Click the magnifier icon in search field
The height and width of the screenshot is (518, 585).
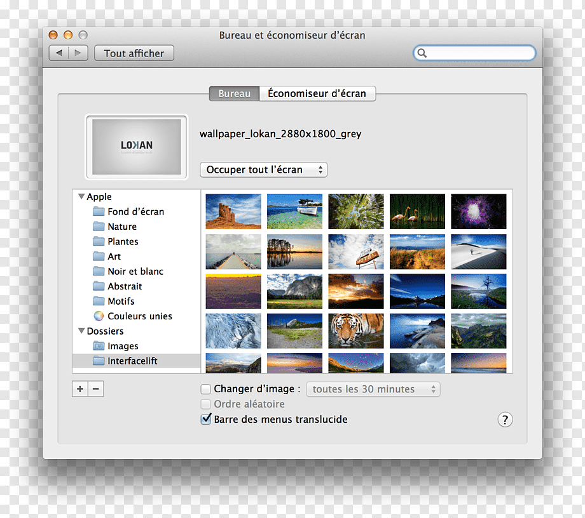[422, 53]
